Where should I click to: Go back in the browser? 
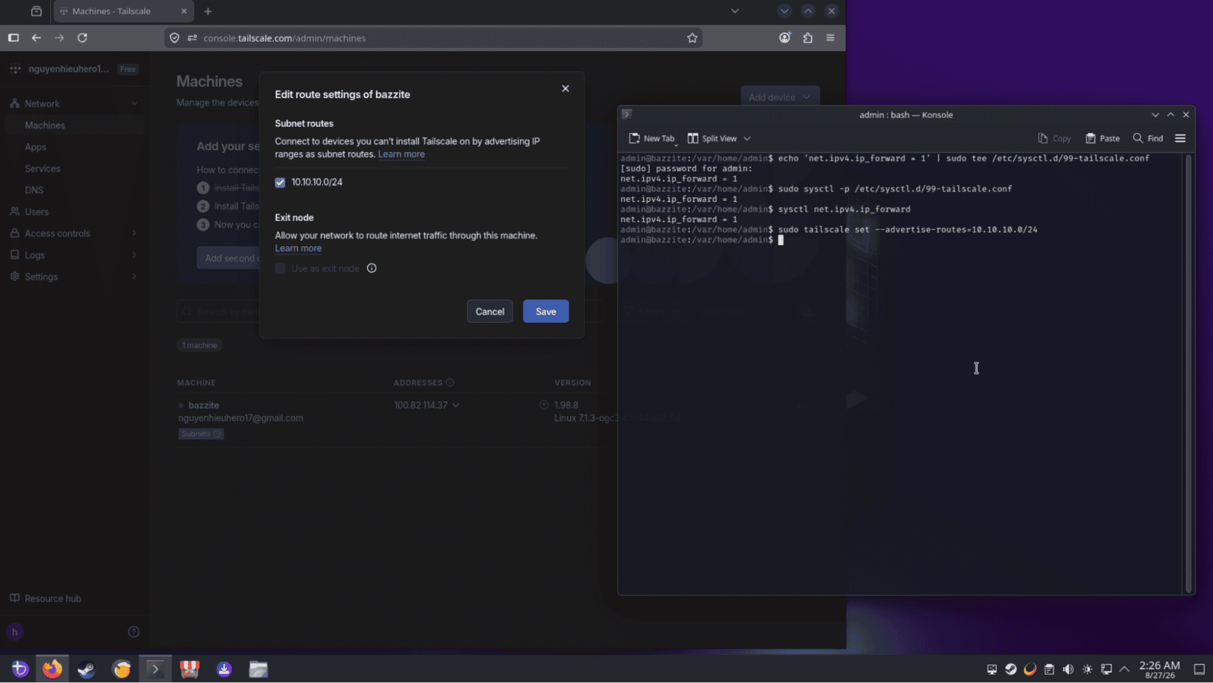[36, 38]
